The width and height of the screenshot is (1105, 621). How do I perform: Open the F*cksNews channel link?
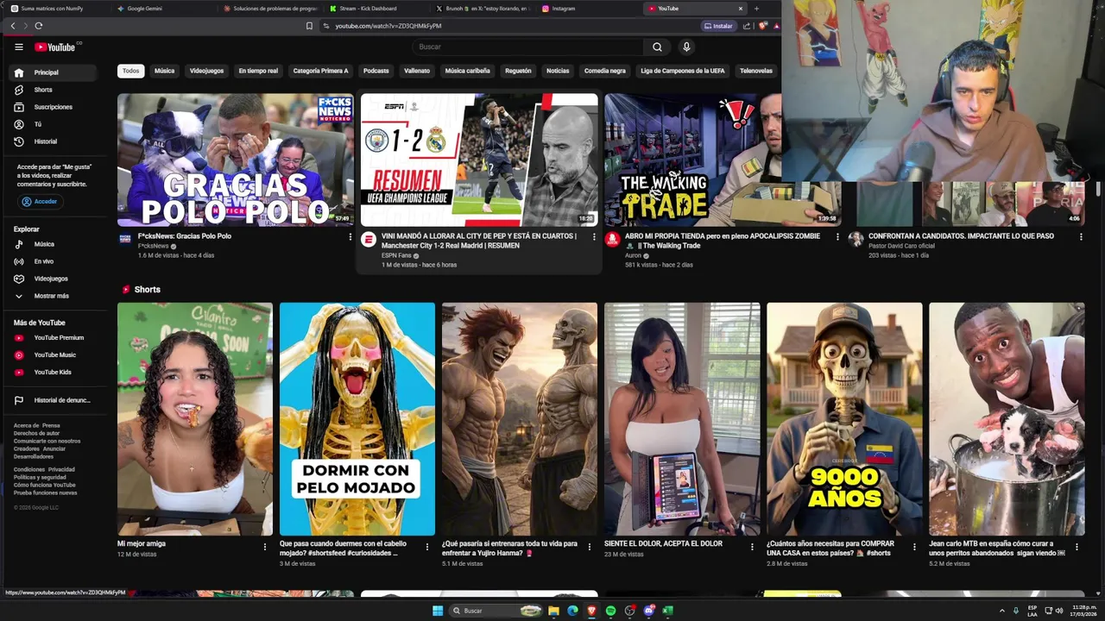[x=154, y=246]
